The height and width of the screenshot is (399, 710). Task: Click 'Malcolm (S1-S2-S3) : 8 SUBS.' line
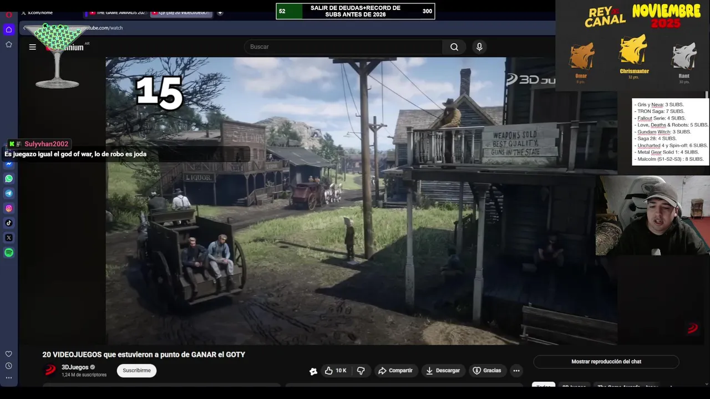tap(668, 159)
